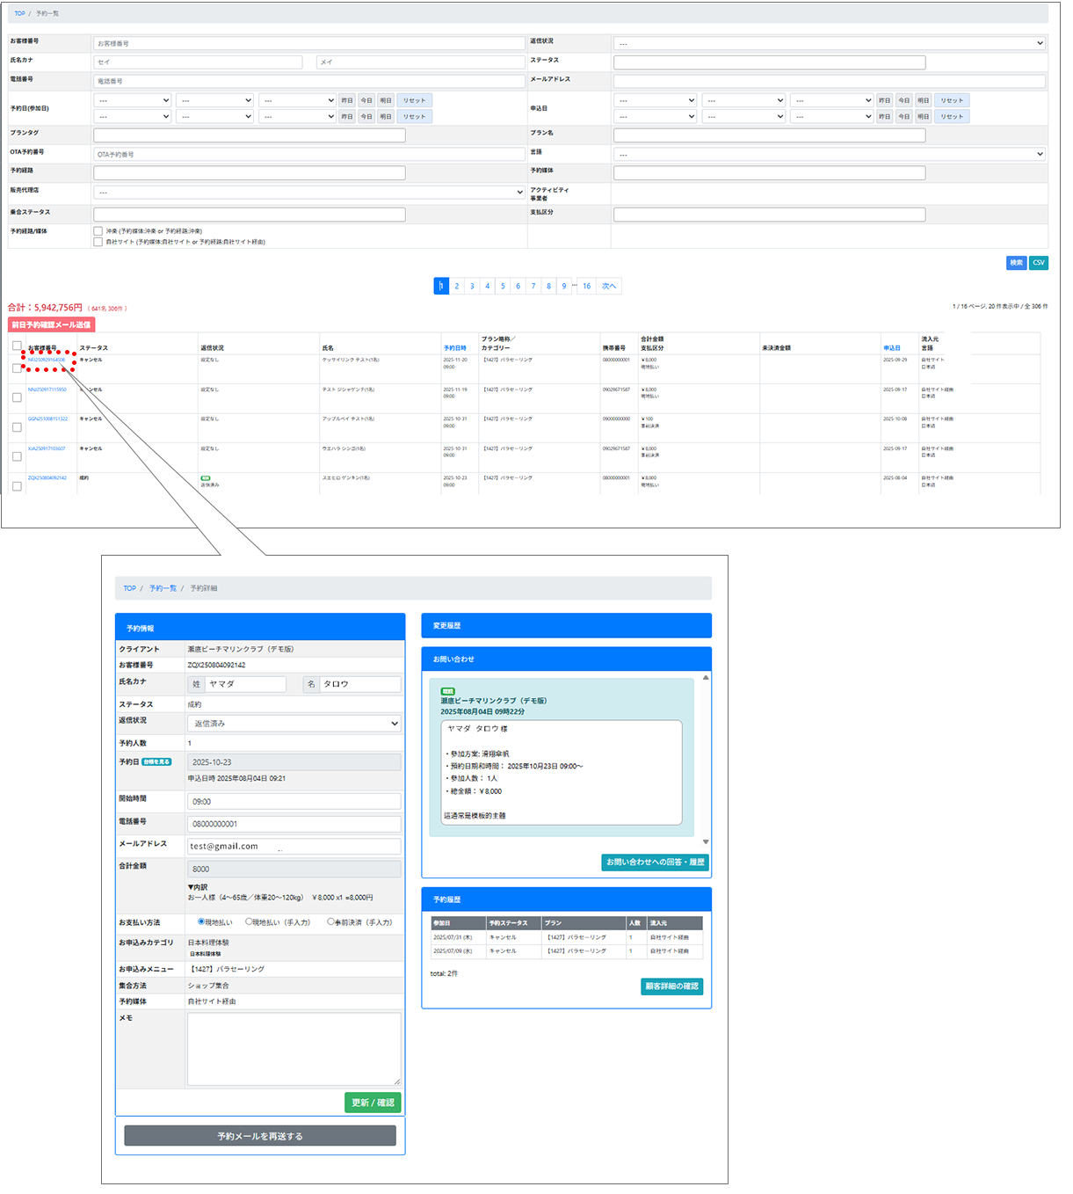Enable the 自社サイト booking route checkbox

(98, 242)
